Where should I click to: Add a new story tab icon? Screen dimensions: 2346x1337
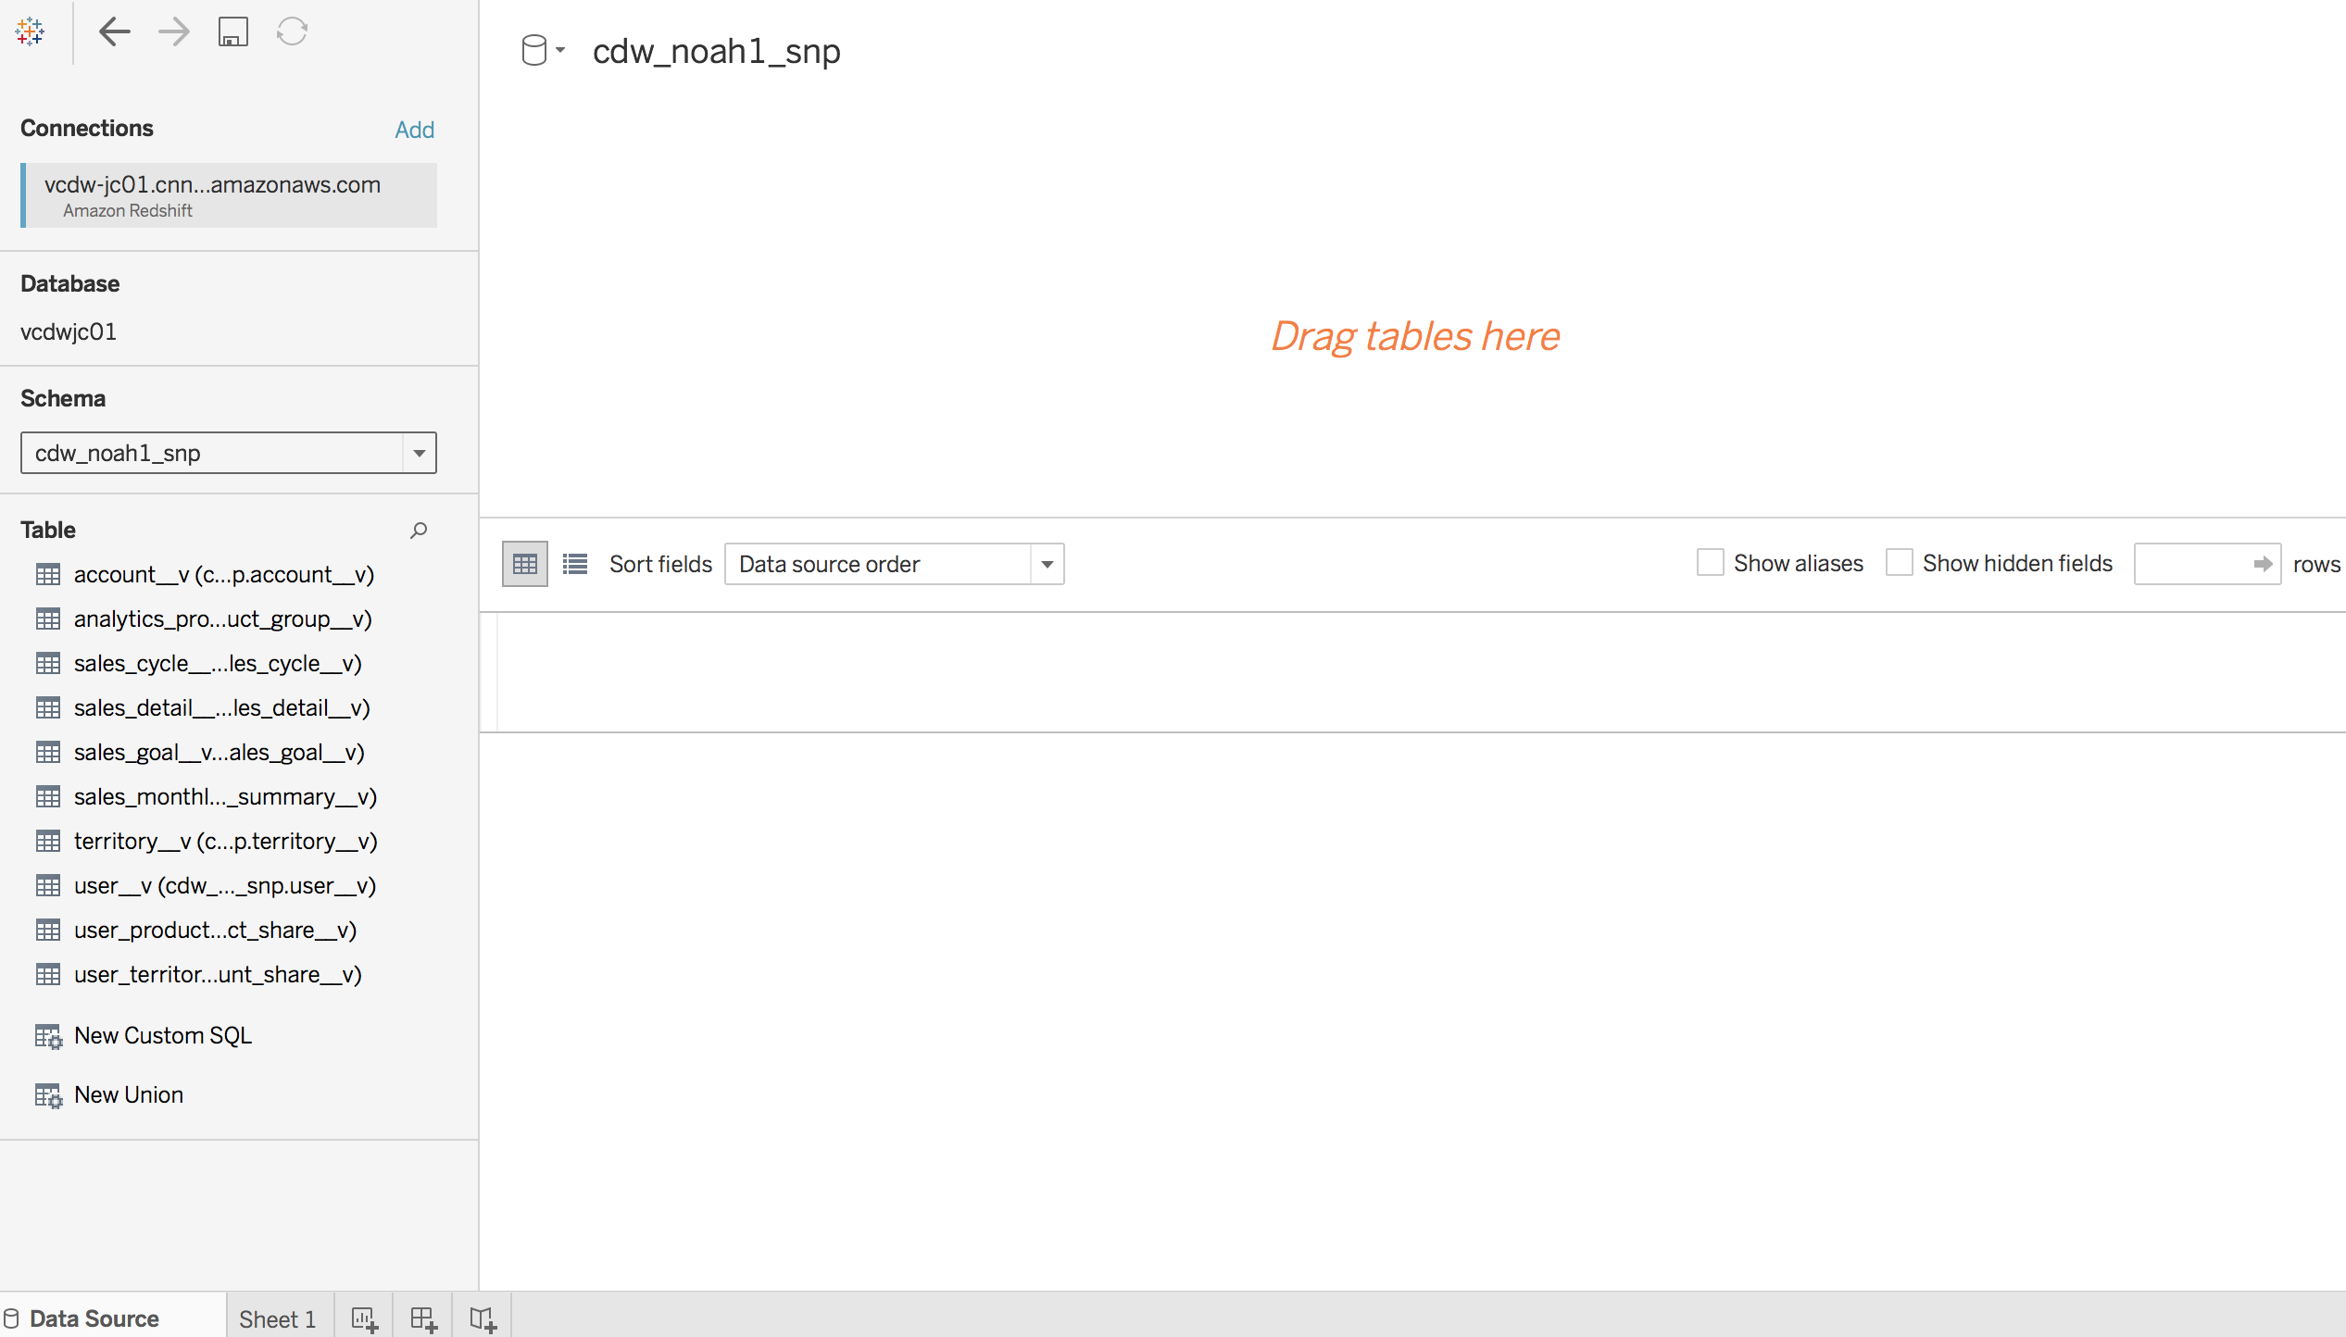(483, 1318)
